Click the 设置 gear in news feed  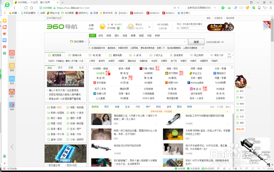220,107
